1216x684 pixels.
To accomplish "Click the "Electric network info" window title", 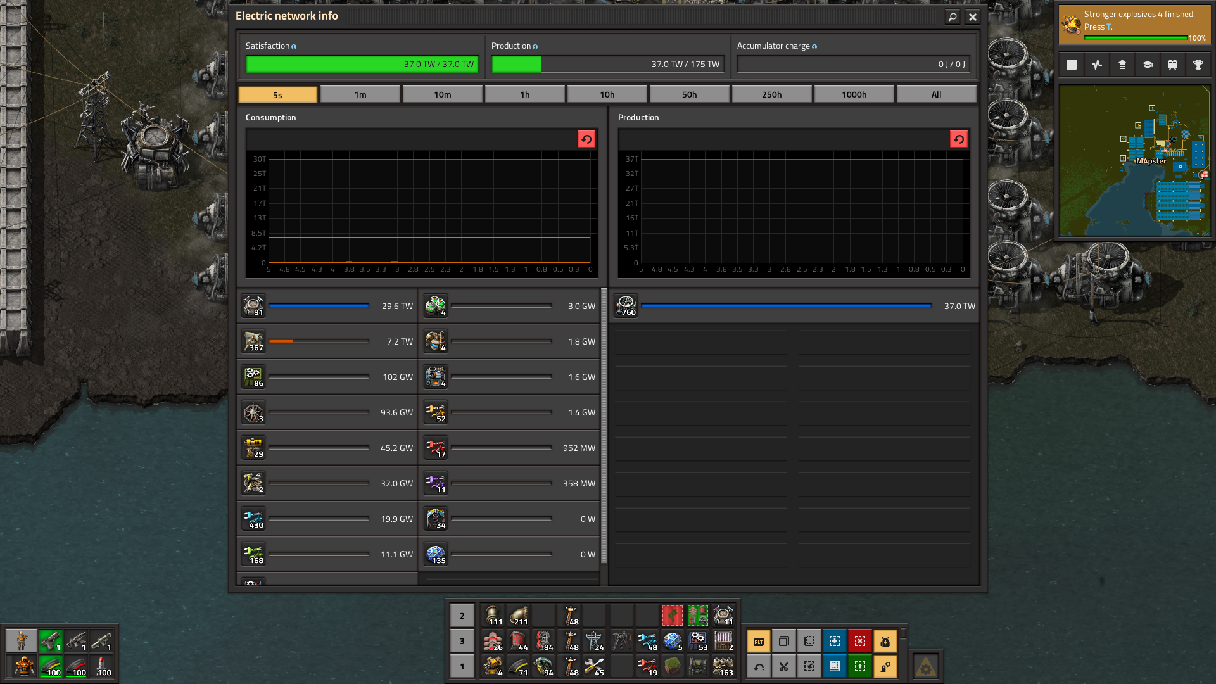I will point(287,16).
